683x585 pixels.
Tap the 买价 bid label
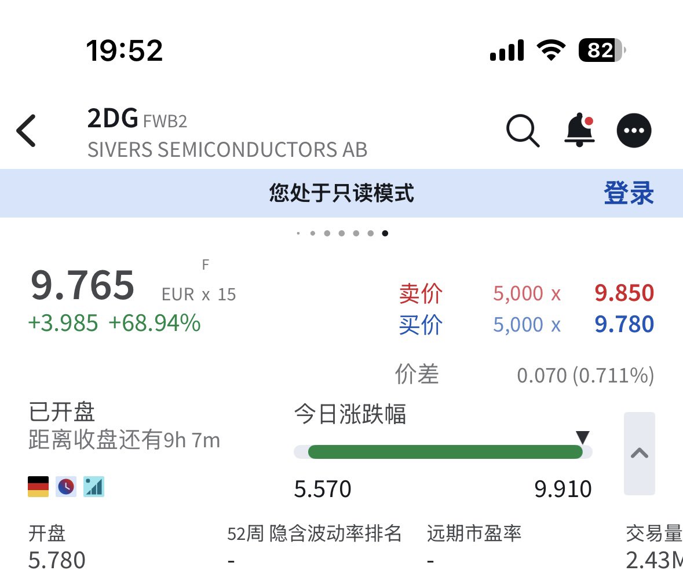point(421,325)
